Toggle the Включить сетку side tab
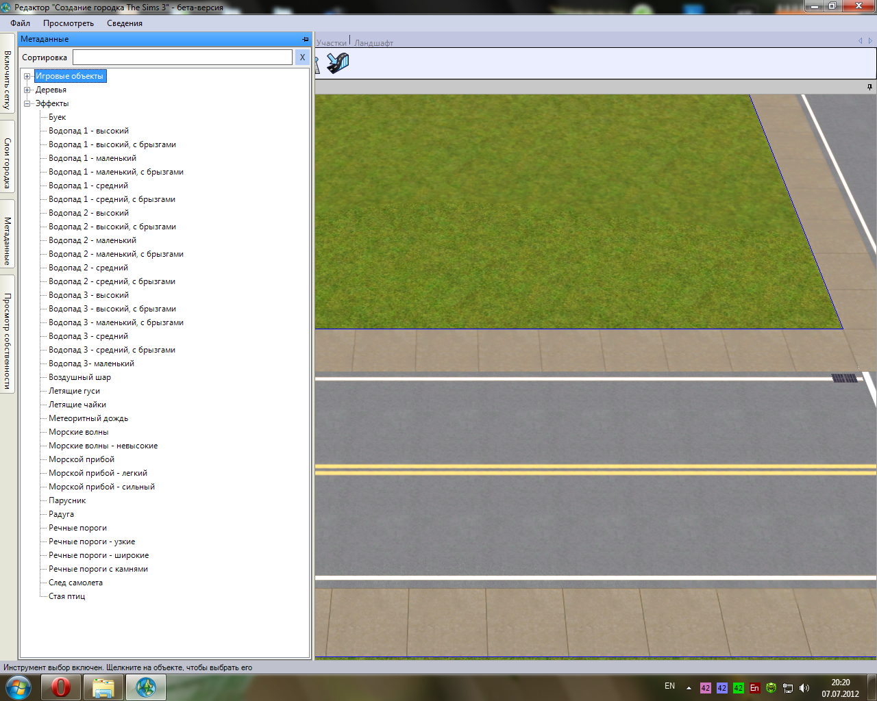Image resolution: width=877 pixels, height=701 pixels. click(8, 79)
